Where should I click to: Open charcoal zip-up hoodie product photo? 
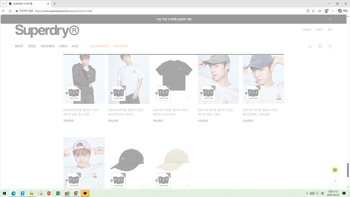coord(84,79)
